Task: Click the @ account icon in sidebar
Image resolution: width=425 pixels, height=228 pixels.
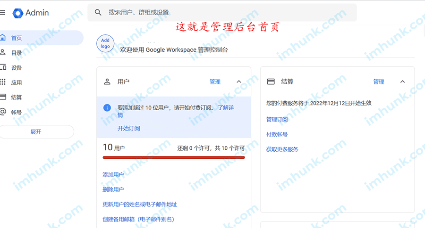Action: [x=3, y=112]
